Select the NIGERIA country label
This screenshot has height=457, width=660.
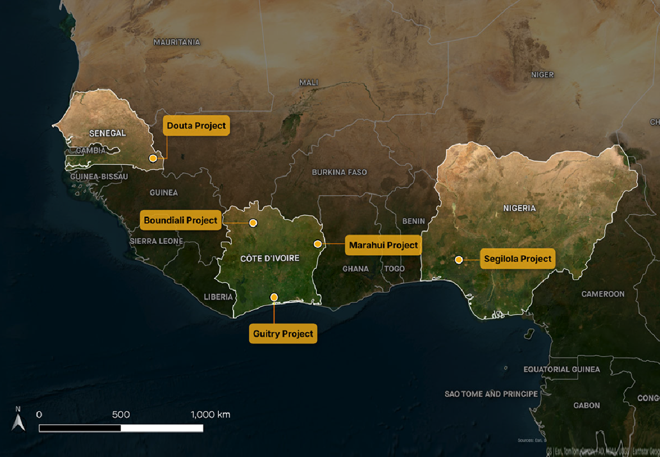click(x=519, y=208)
